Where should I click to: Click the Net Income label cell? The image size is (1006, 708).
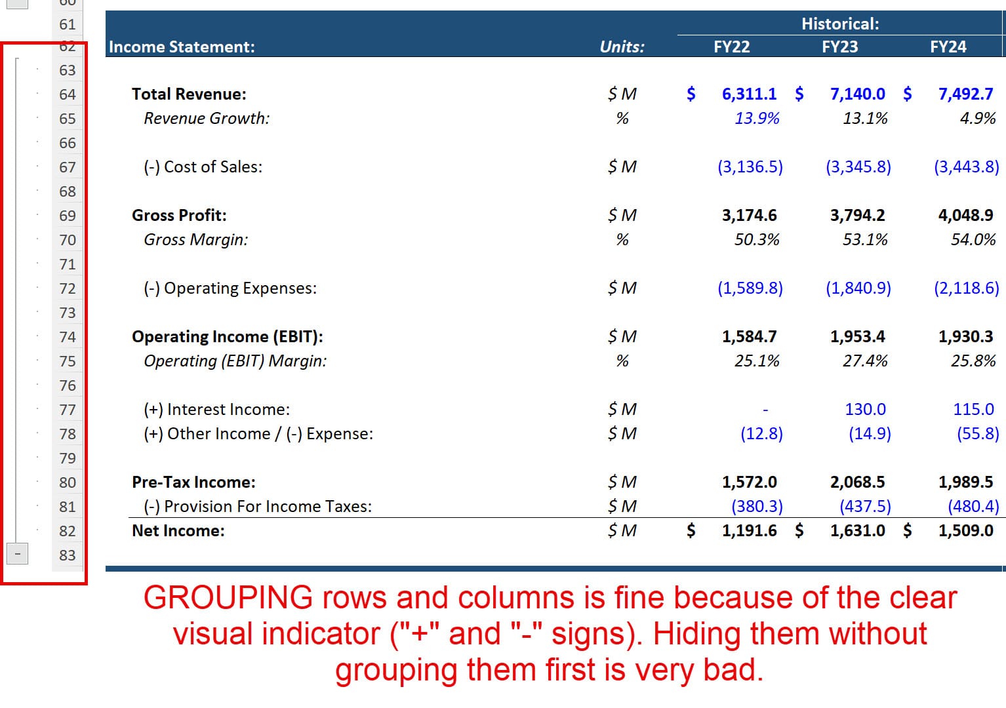click(x=178, y=530)
